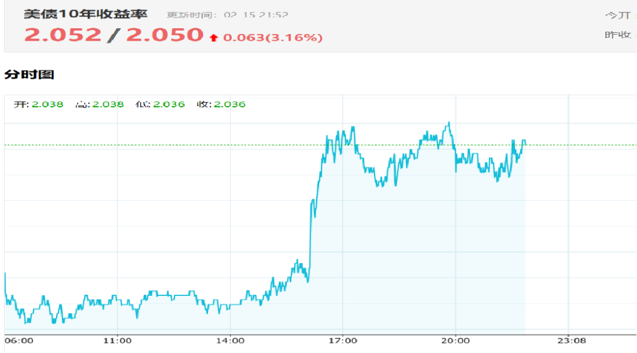Click the 17:00 time axis label
Image resolution: width=637 pixels, height=353 pixels.
(x=343, y=341)
